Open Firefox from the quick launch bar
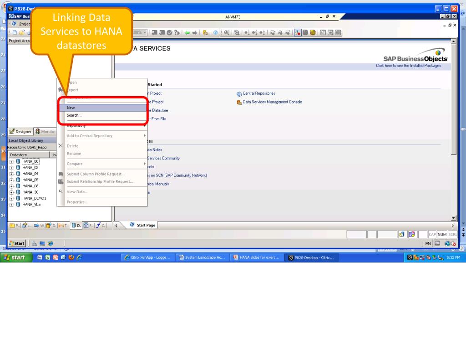Image resolution: width=466 pixels, height=350 pixels. click(71, 257)
